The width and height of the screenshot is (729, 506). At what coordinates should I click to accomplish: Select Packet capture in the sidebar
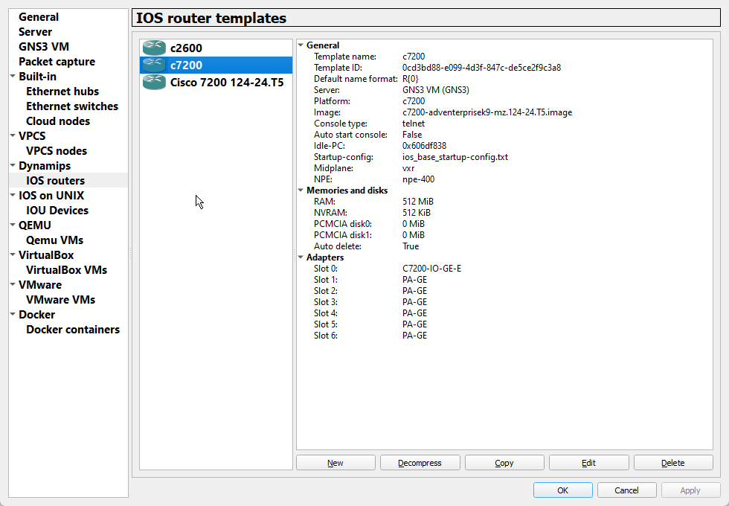56,61
